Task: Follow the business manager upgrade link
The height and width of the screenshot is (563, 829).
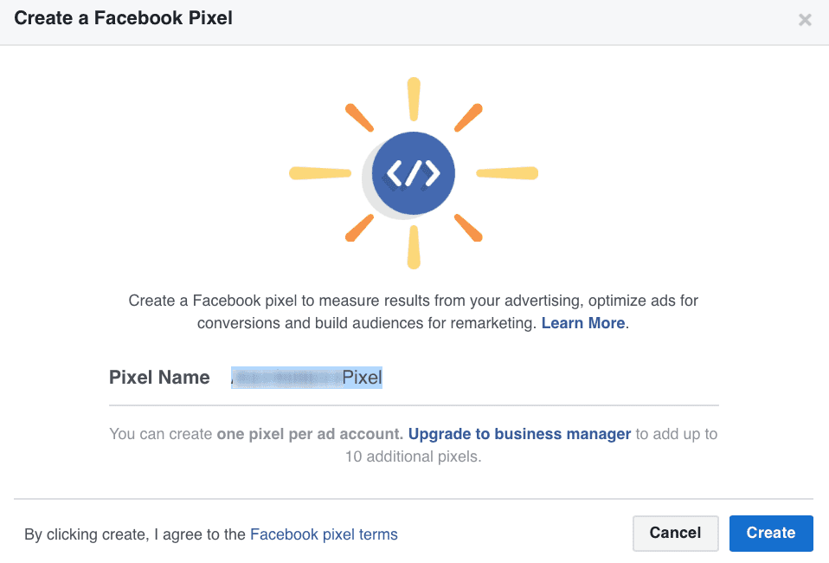Action: tap(518, 433)
